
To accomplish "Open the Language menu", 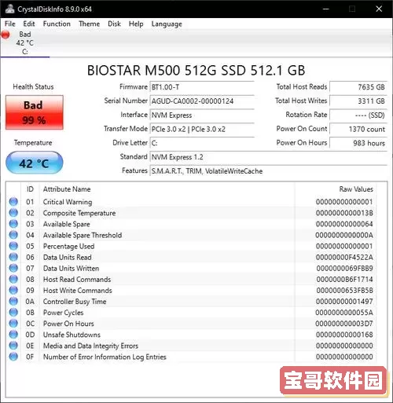I will [x=167, y=24].
